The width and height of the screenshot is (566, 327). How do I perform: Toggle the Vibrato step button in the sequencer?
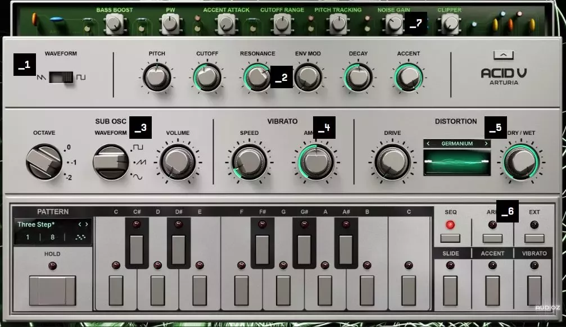[x=534, y=290]
